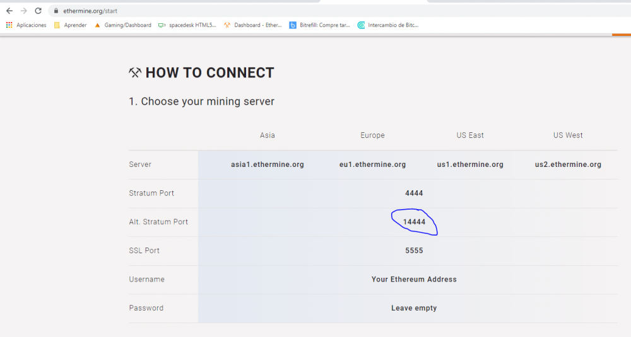Click the SSL Port value 5555
Screen dimensions: 631x337
414,251
